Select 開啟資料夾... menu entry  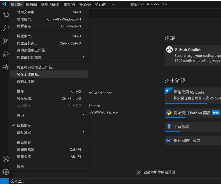pos(49,43)
